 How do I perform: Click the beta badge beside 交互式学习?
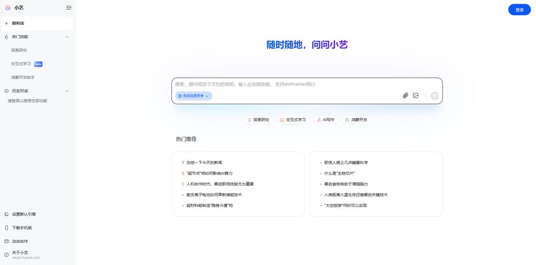38,64
